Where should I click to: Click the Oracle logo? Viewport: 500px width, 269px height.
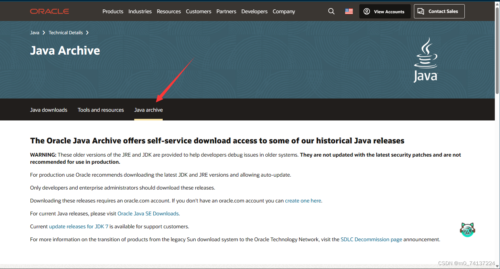coord(49,11)
